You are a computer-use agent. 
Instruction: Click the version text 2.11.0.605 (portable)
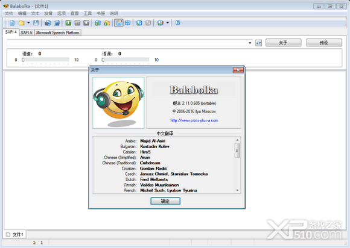point(194,103)
